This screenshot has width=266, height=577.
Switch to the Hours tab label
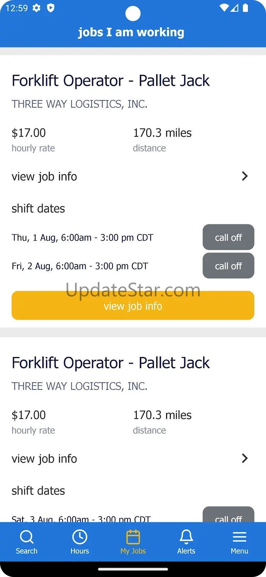point(80,551)
